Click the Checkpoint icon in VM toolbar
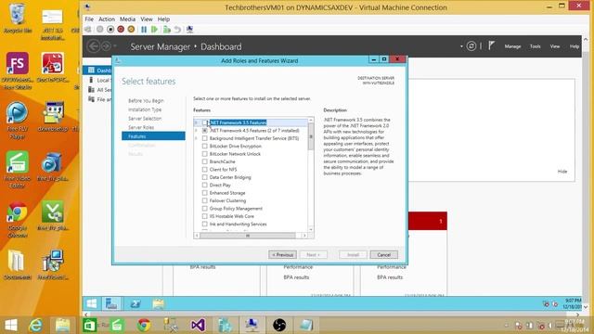594x334 pixels. [167, 30]
